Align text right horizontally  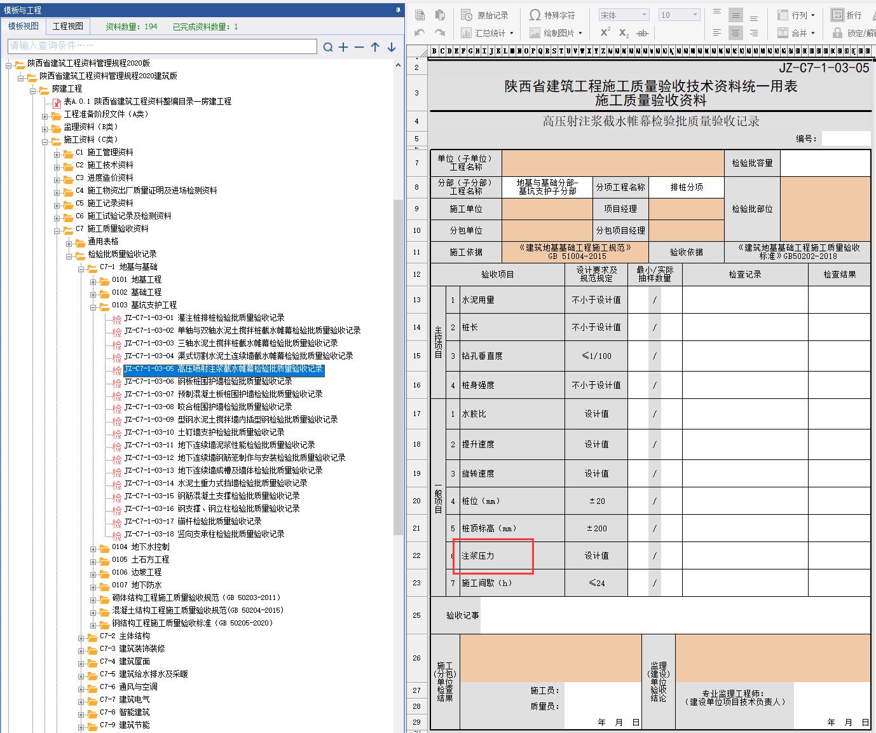coord(754,32)
